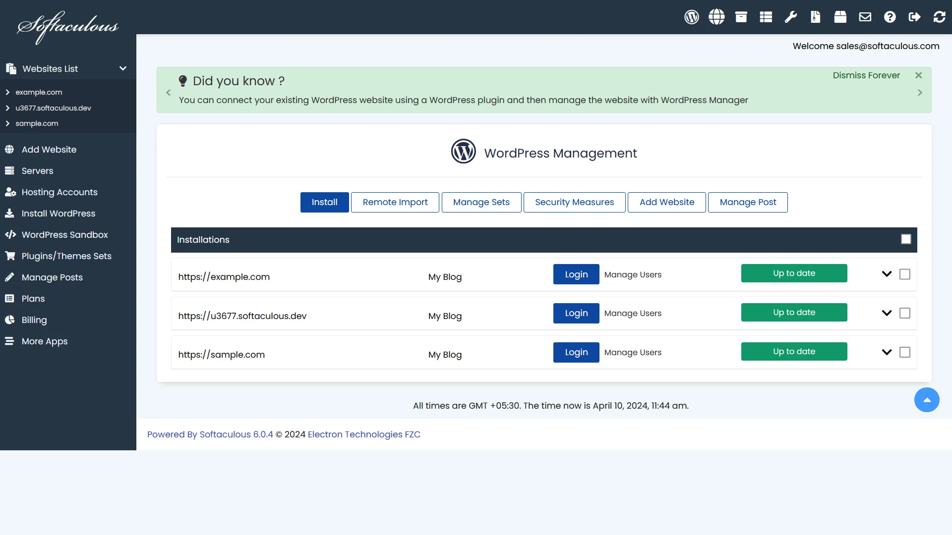
Task: Click the refresh sync icon
Action: [939, 17]
